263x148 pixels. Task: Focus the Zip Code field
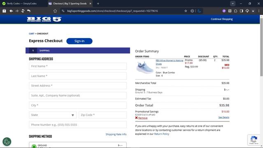(x=102, y=115)
